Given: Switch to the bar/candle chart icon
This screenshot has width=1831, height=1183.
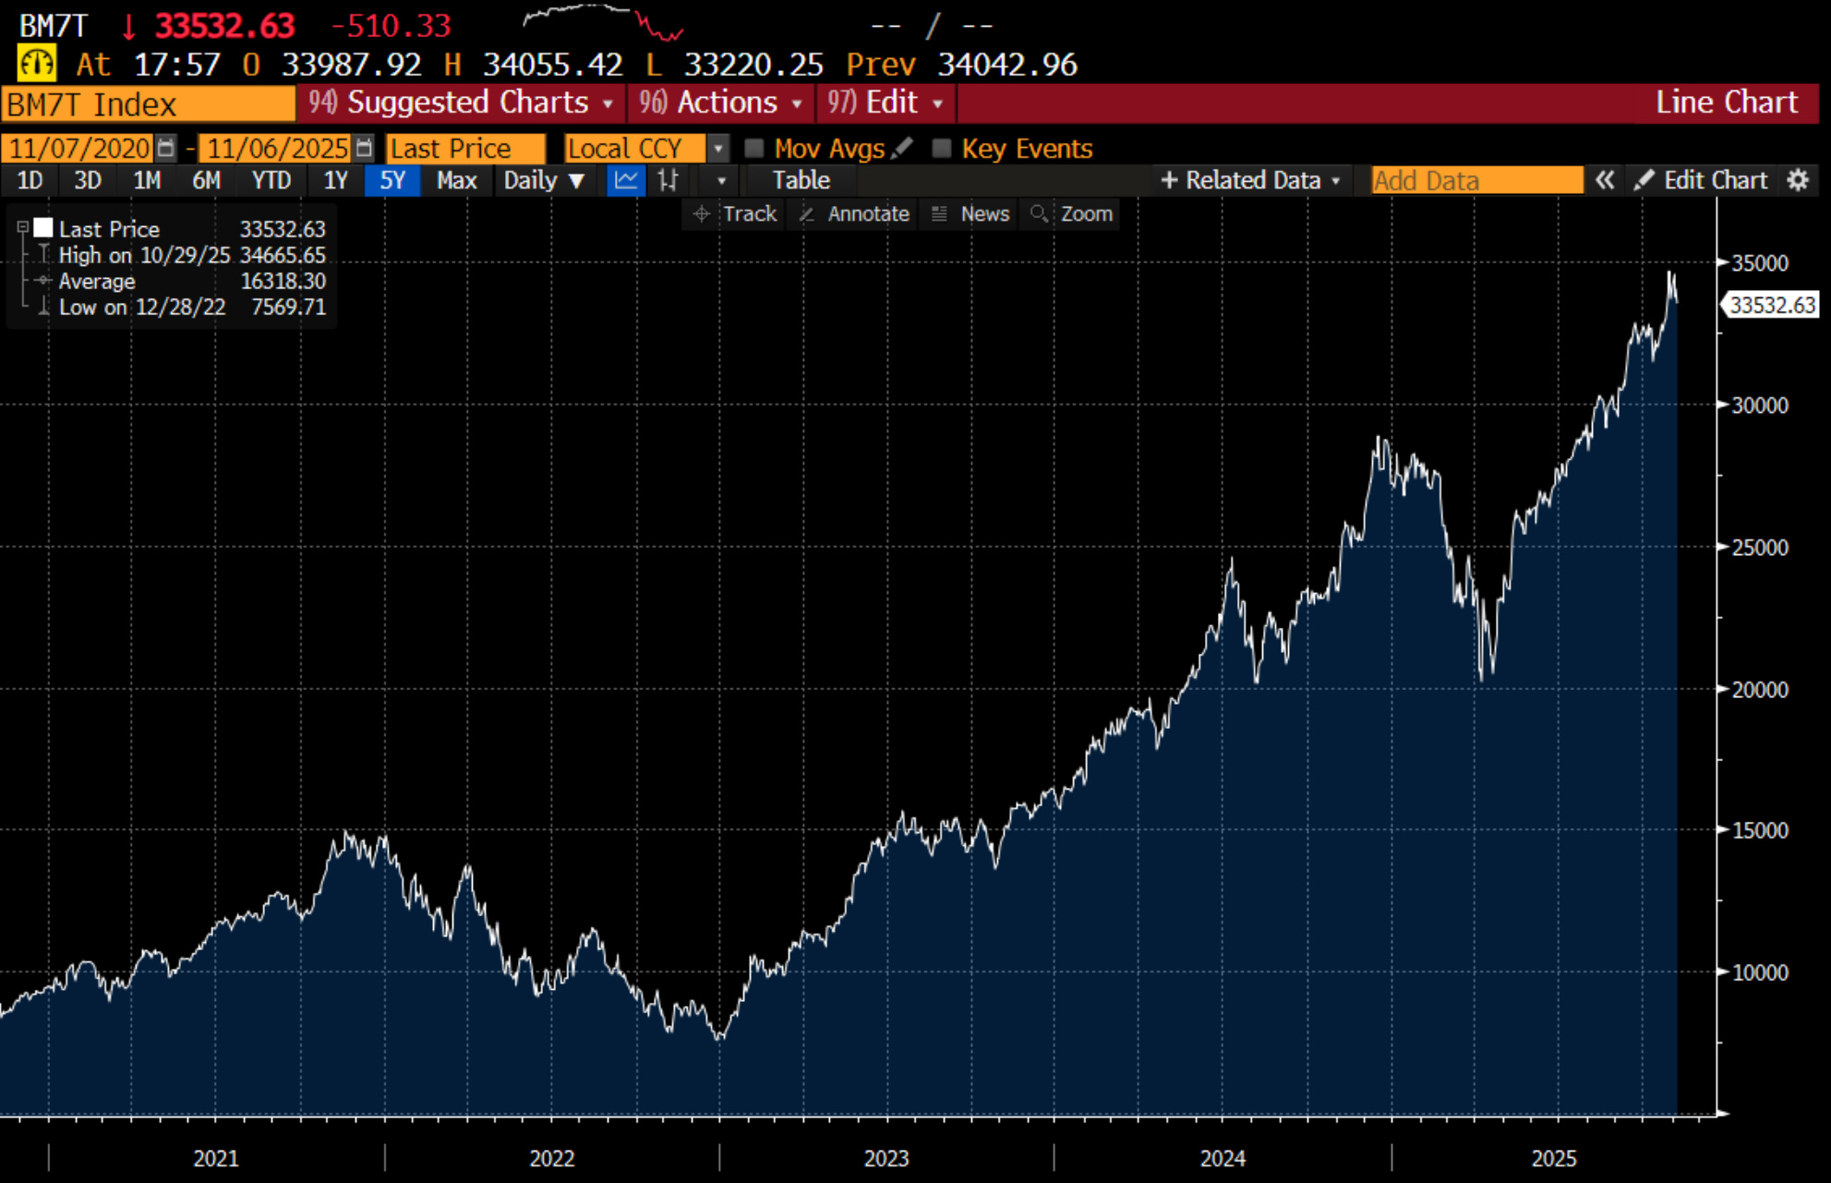Looking at the screenshot, I should (x=668, y=180).
